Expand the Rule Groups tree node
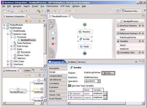This screenshot has height=108, width=147. pos(11,46)
